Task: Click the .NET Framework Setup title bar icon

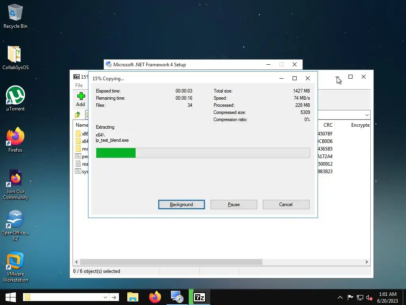Action: (x=109, y=65)
